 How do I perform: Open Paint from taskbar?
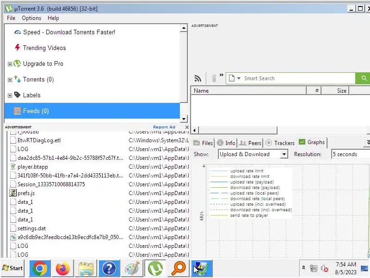click(132, 268)
